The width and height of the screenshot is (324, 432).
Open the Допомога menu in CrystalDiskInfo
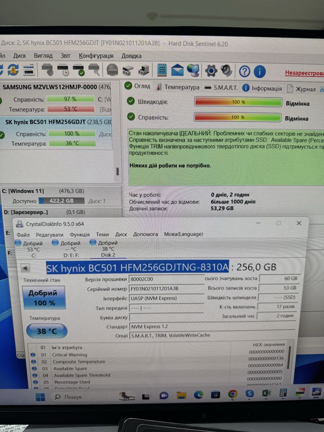[x=146, y=234]
